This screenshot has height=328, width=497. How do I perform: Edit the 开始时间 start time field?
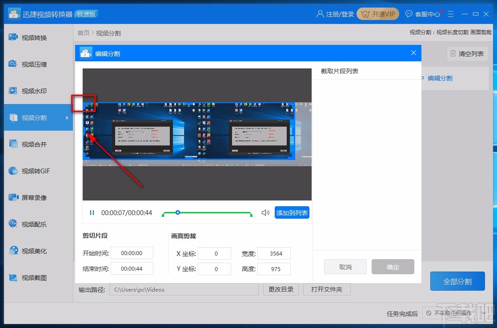tap(132, 253)
